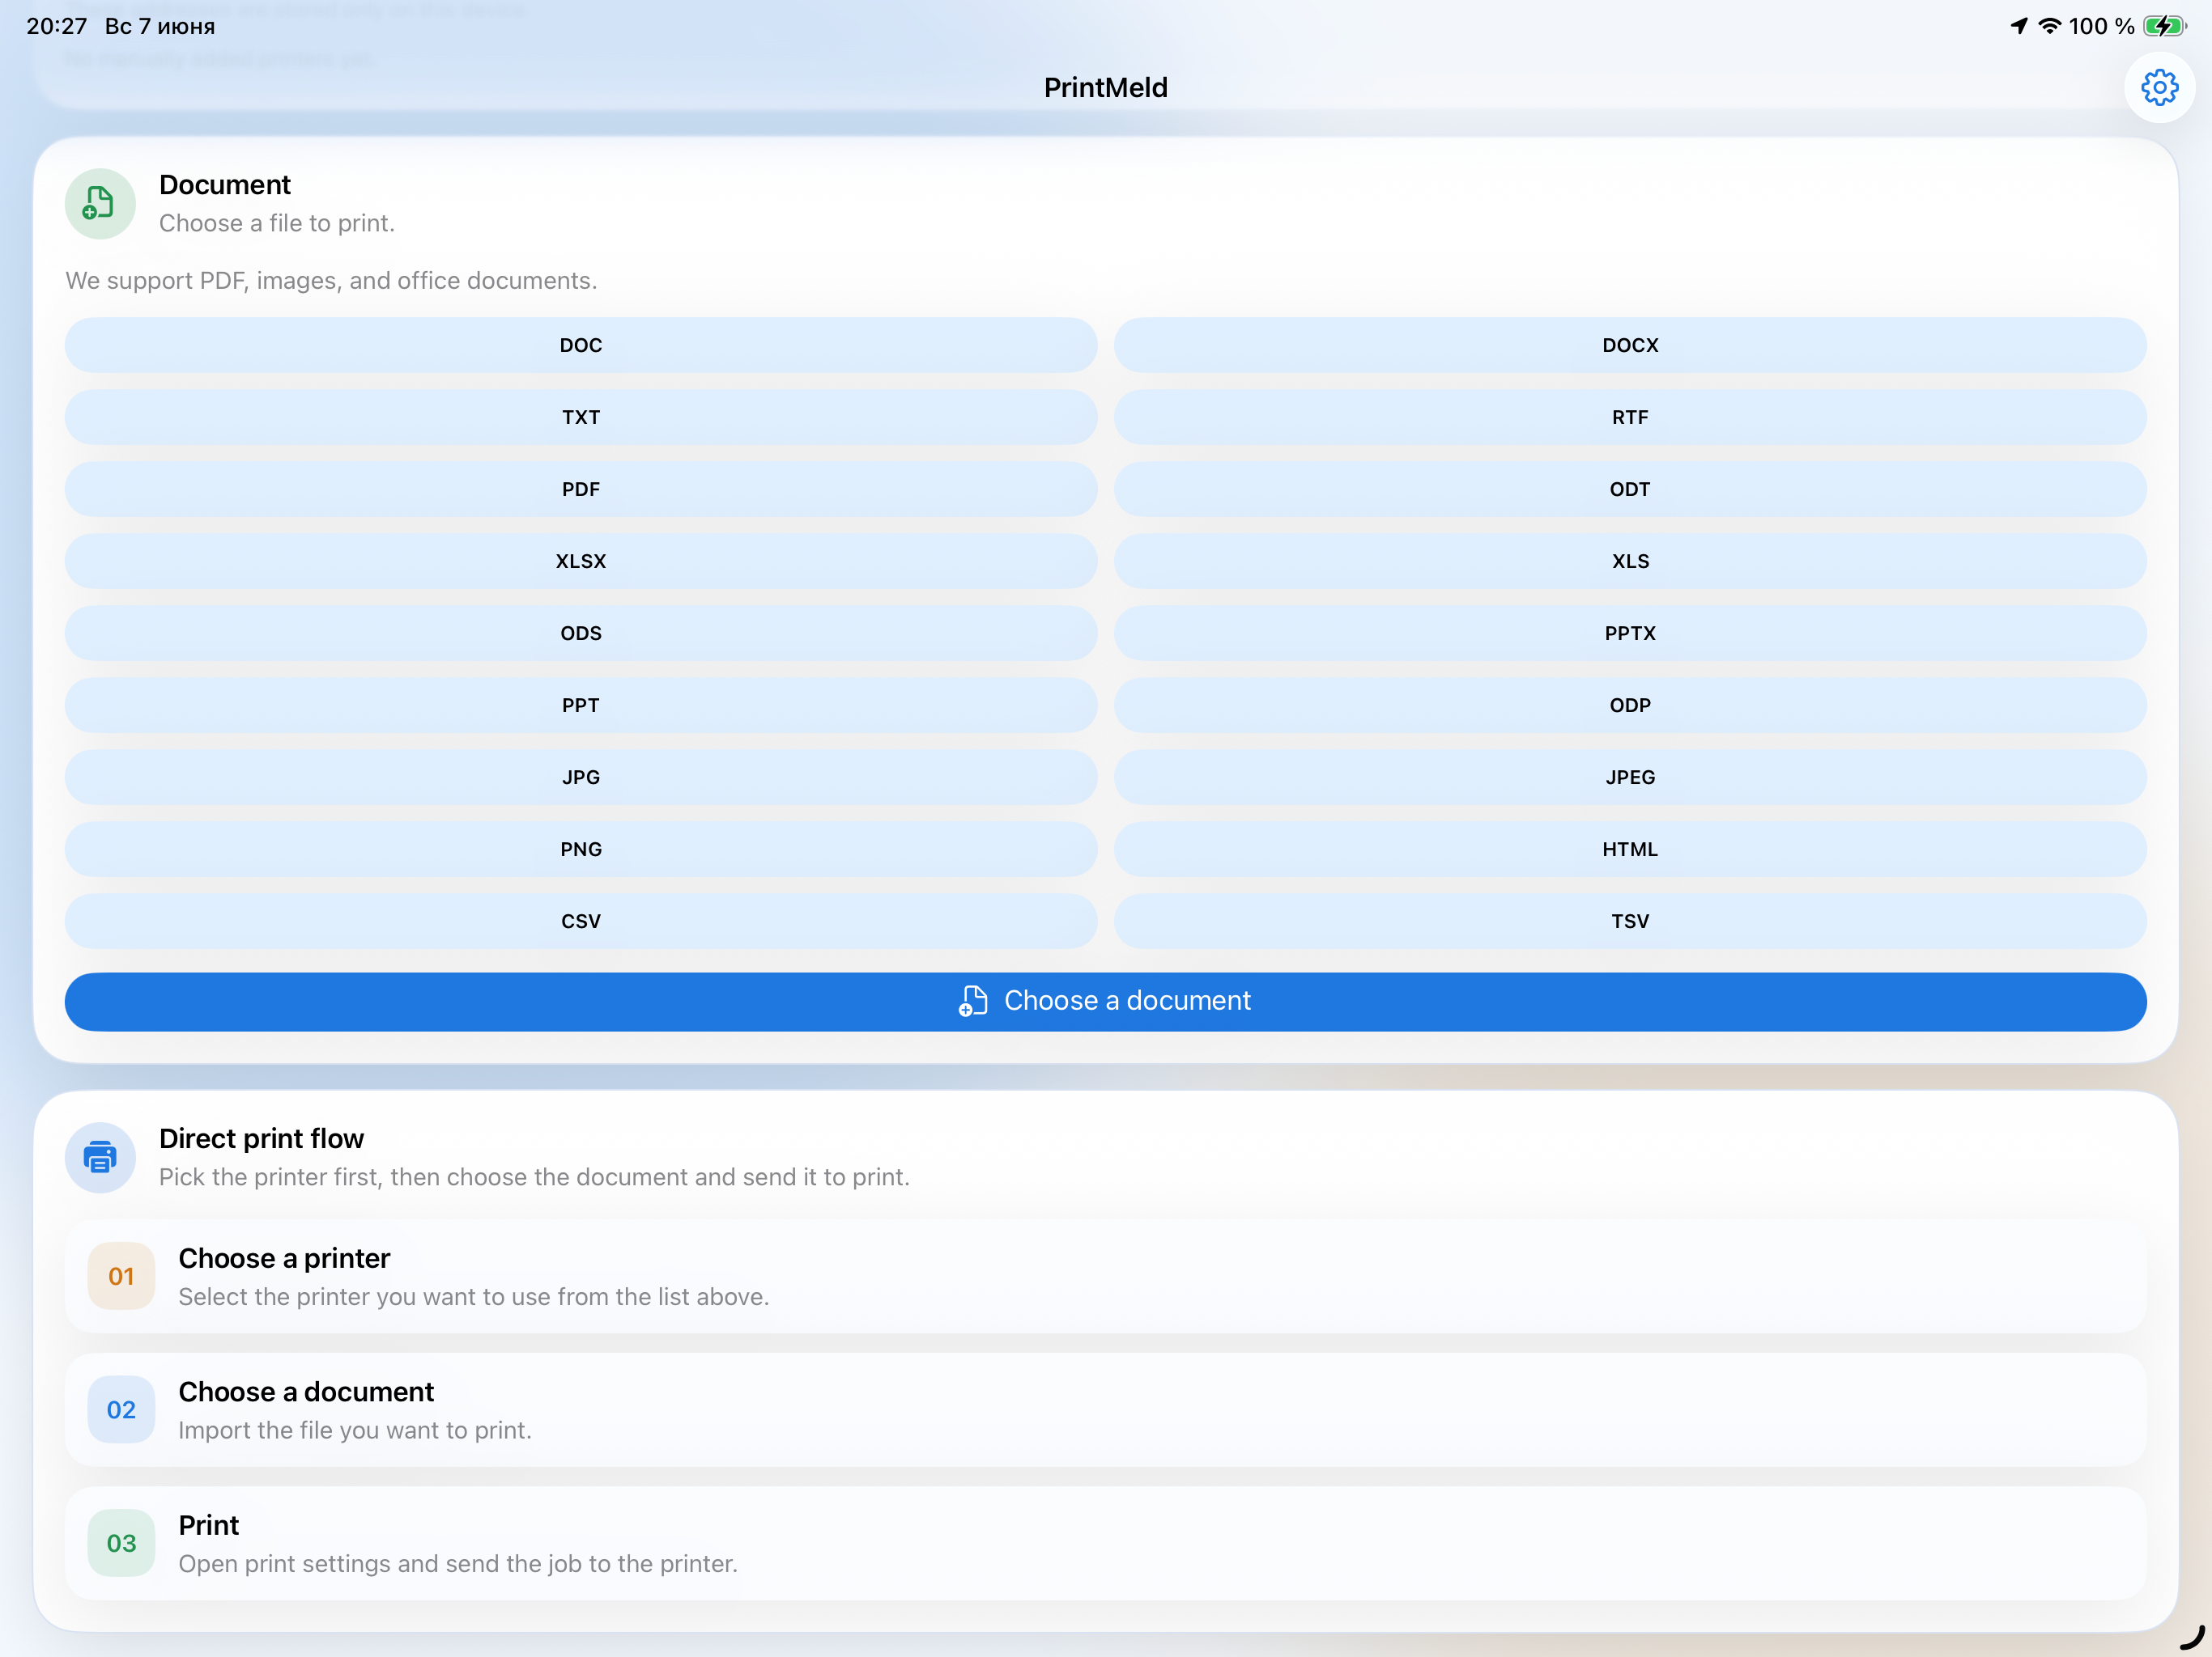Select the RTF format chip
This screenshot has width=2212, height=1657.
[1630, 417]
